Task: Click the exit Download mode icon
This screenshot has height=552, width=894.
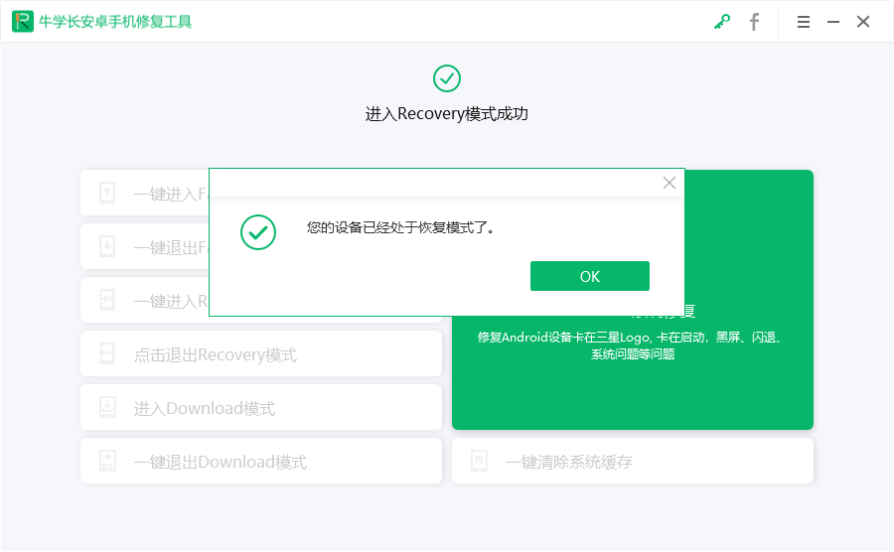Action: pos(107,461)
